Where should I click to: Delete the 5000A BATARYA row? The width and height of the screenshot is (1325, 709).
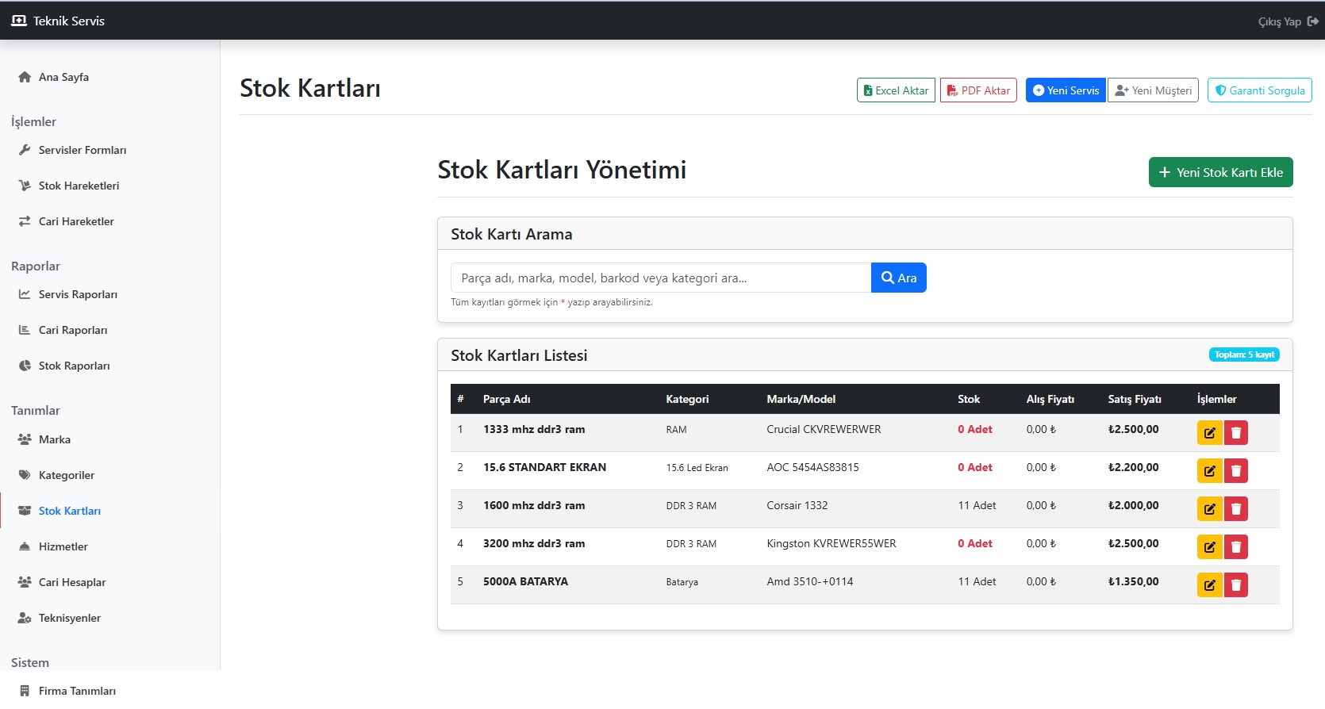pos(1235,585)
